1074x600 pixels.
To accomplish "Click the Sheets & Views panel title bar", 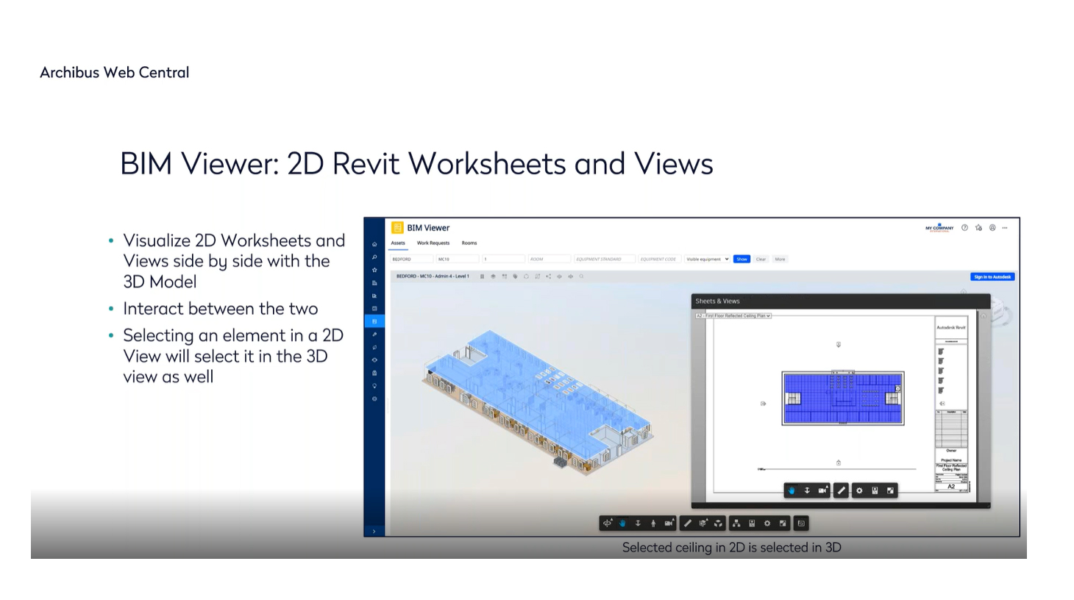I will [x=841, y=301].
